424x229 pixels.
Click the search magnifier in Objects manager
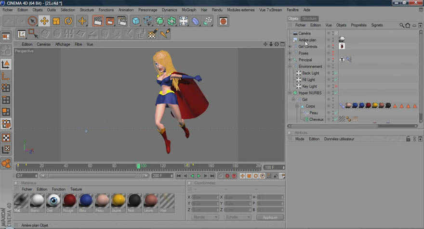402,25
